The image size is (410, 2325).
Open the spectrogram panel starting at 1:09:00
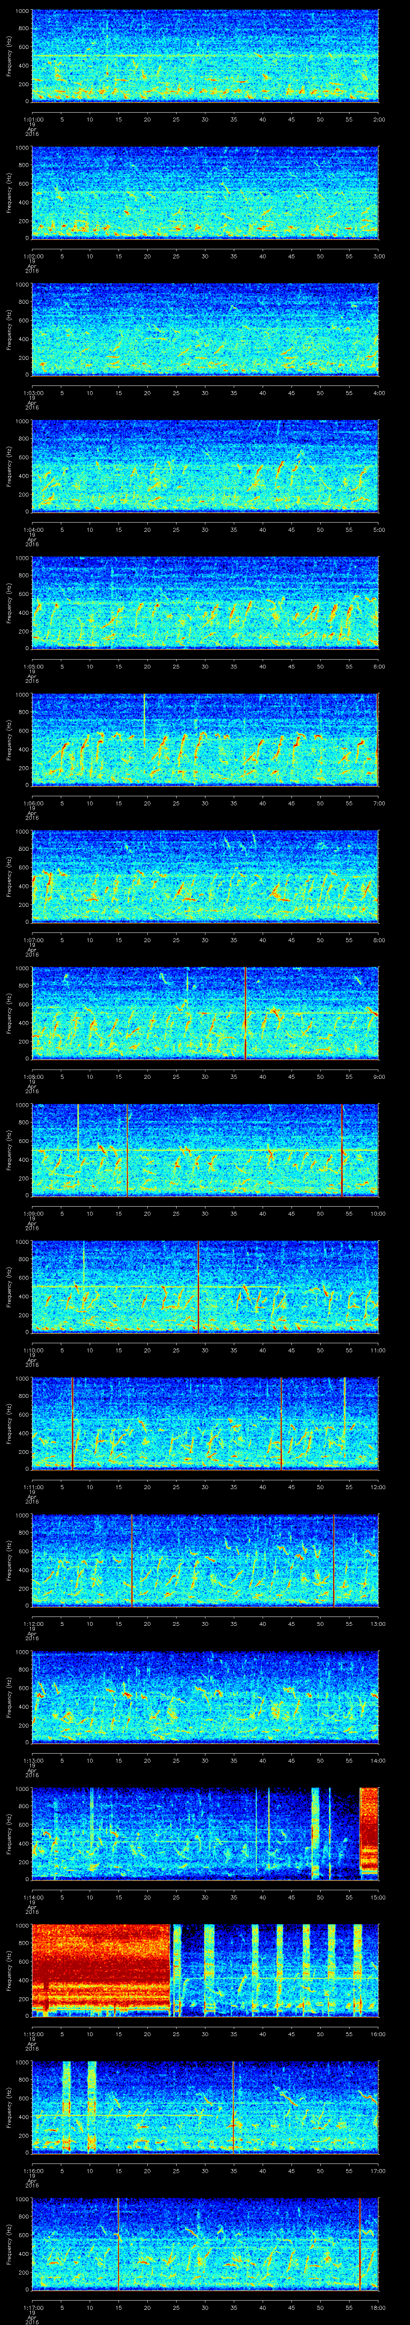click(205, 1149)
